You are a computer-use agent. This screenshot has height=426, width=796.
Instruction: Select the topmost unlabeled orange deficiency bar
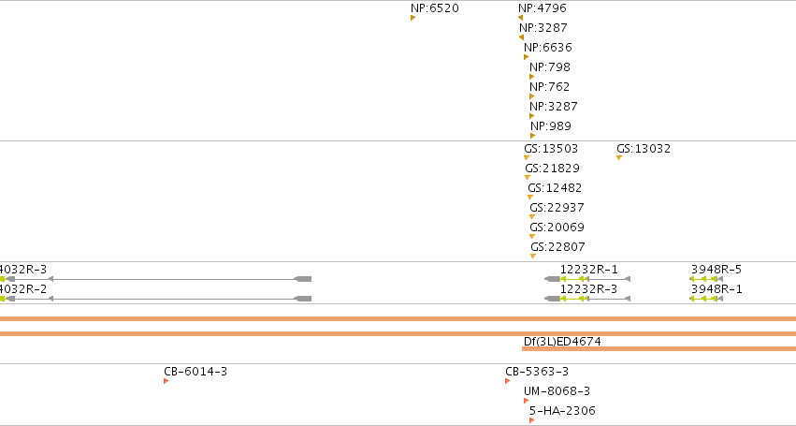point(398,318)
